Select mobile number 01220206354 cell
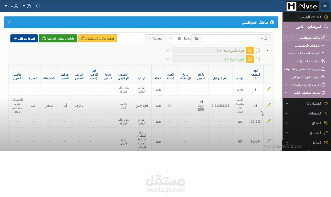Viewport: 331px width, 197px height. (x=220, y=105)
